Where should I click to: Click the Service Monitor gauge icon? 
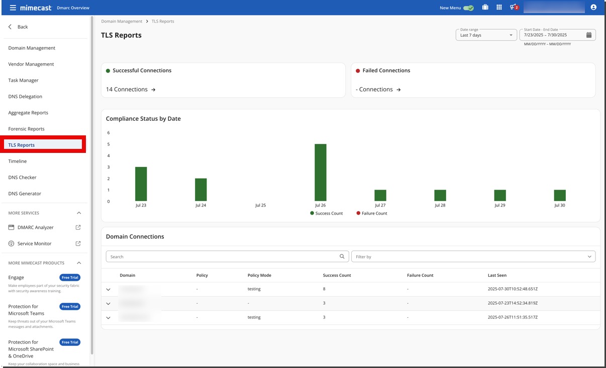tap(11, 243)
